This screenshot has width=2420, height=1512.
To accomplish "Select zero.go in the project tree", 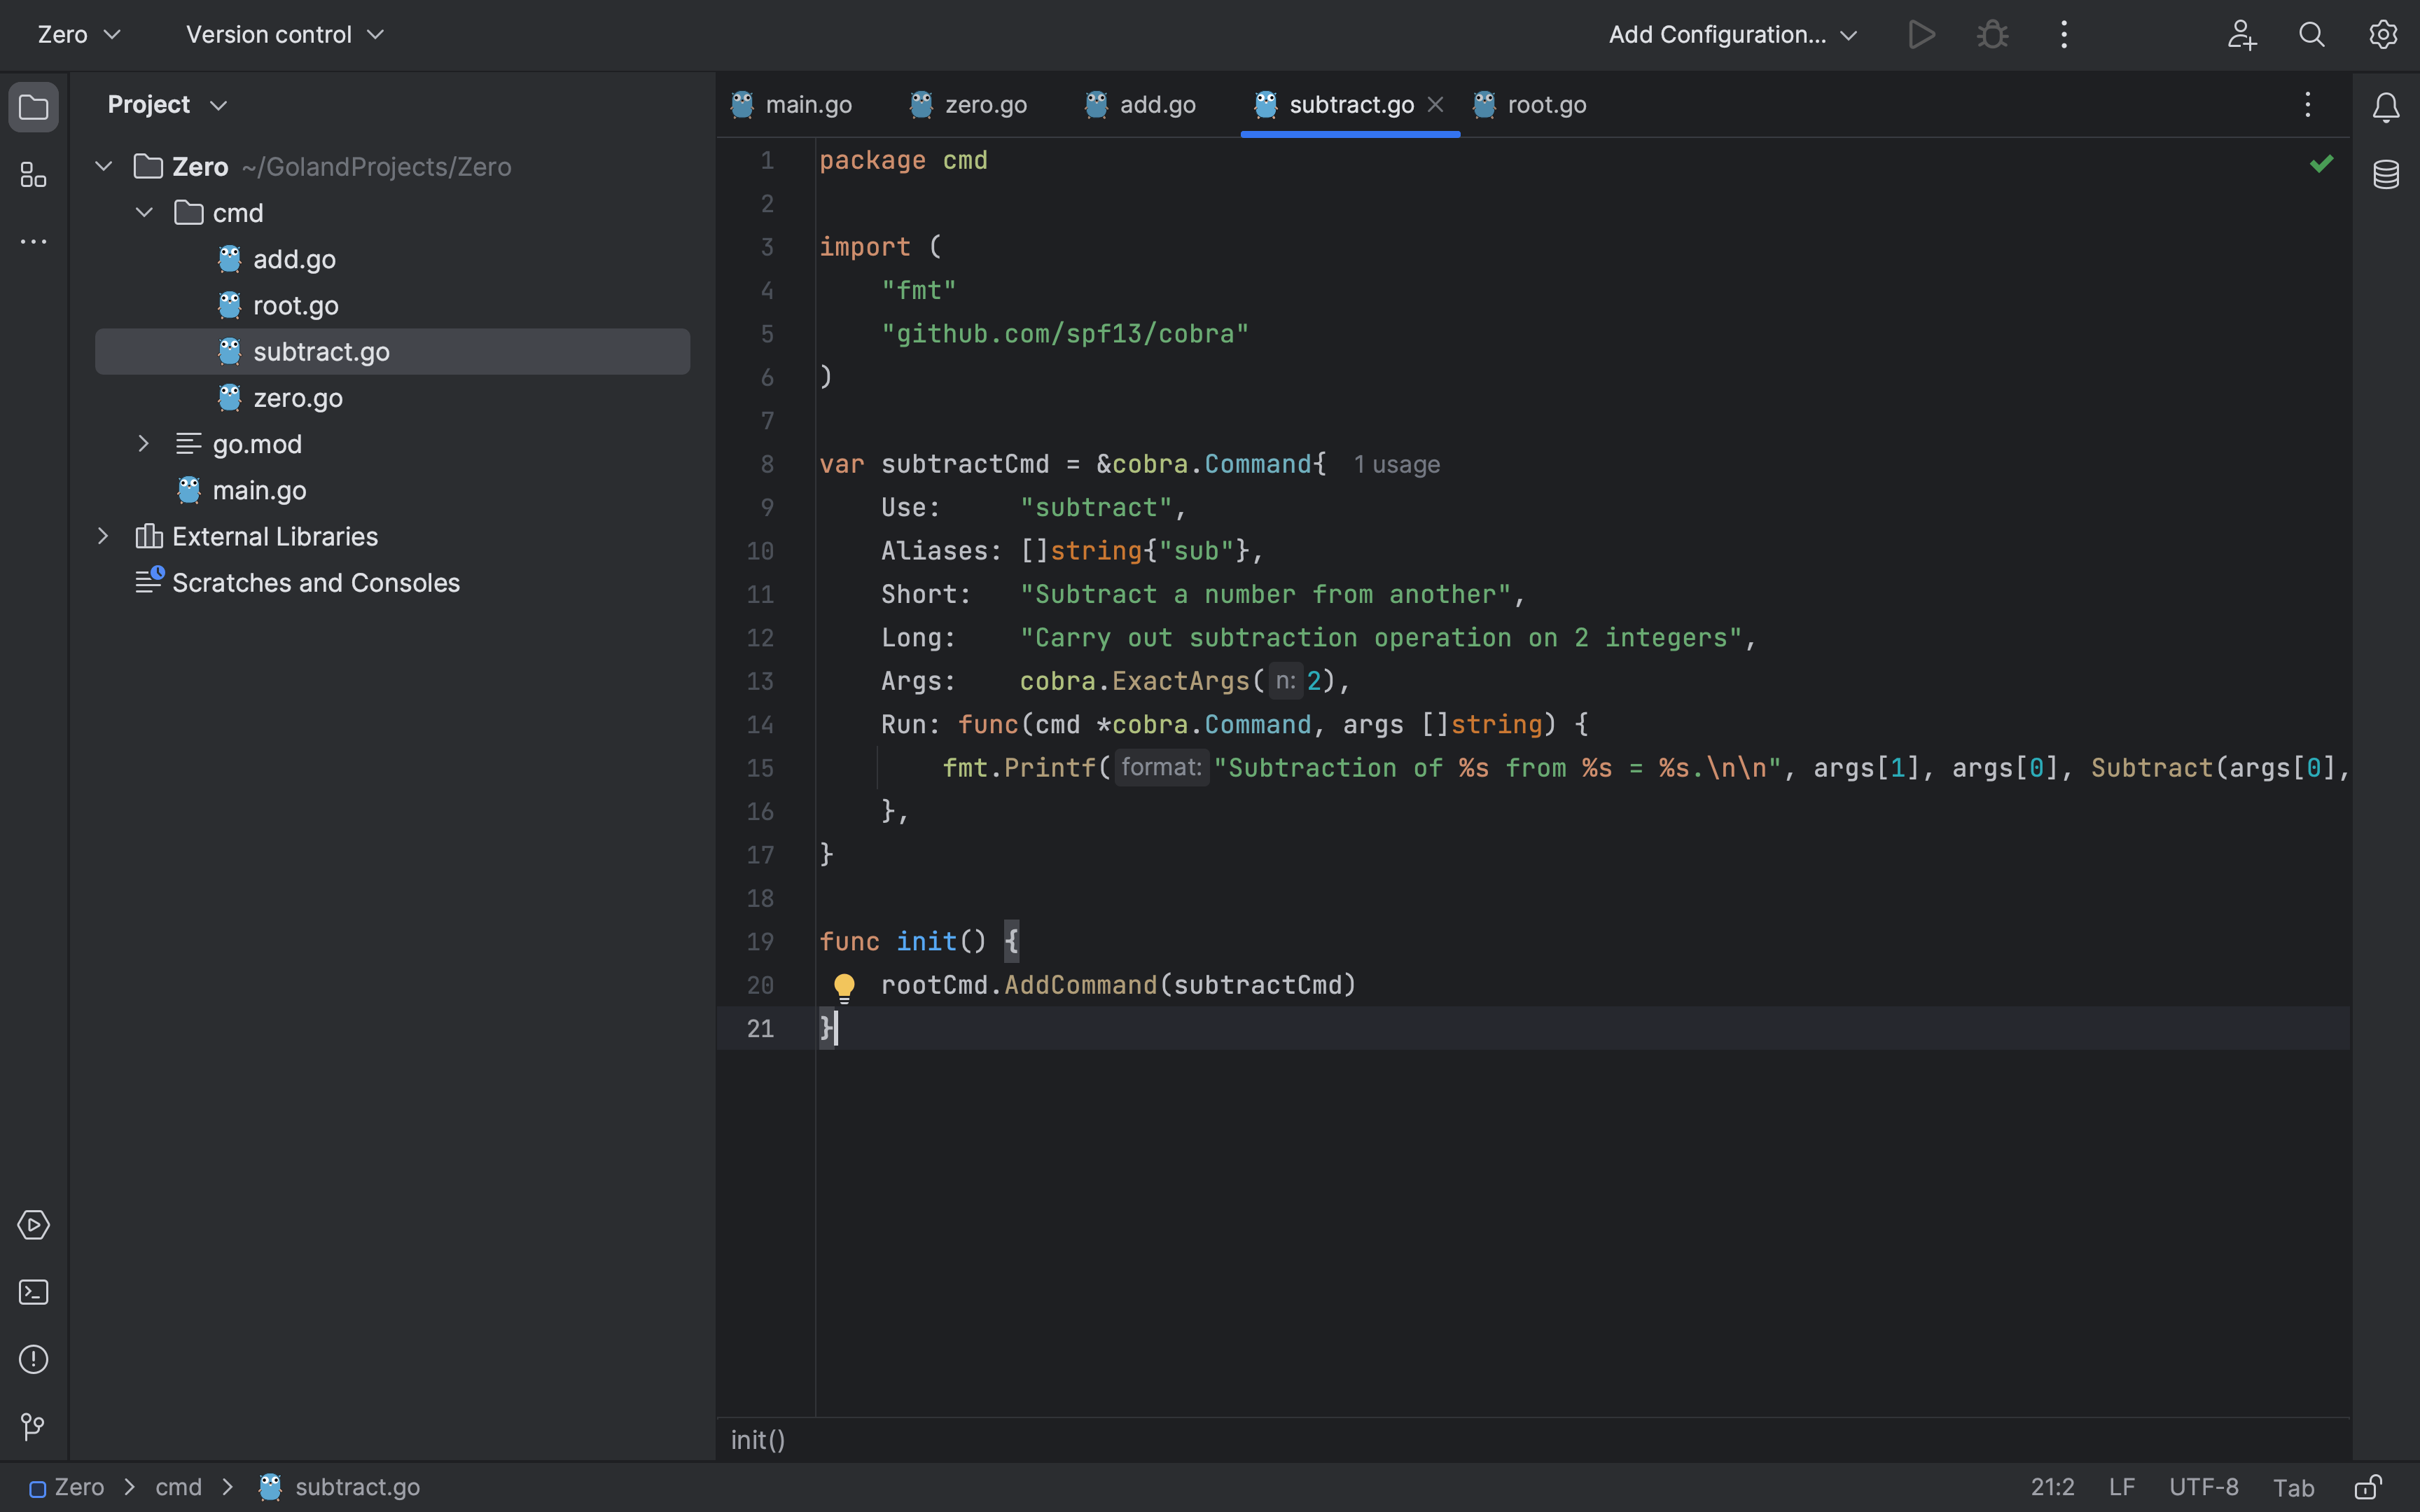I will pyautogui.click(x=297, y=398).
